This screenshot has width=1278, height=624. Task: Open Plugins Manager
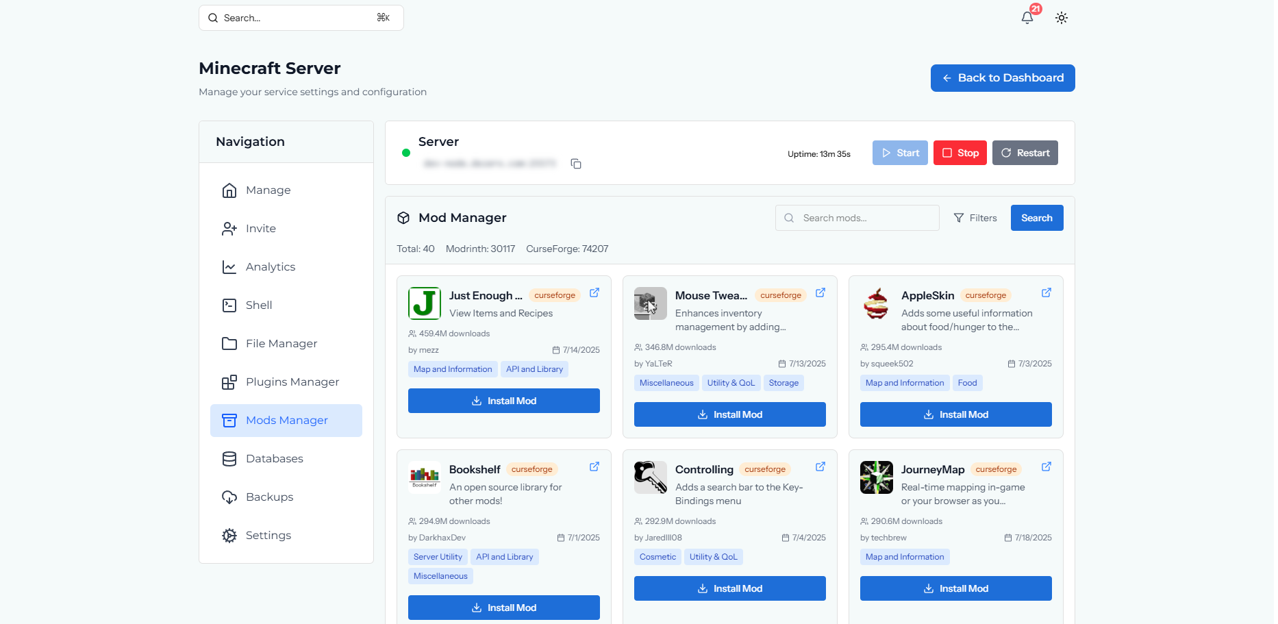pyautogui.click(x=286, y=382)
